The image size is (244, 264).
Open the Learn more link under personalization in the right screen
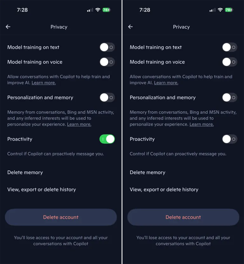201,124
